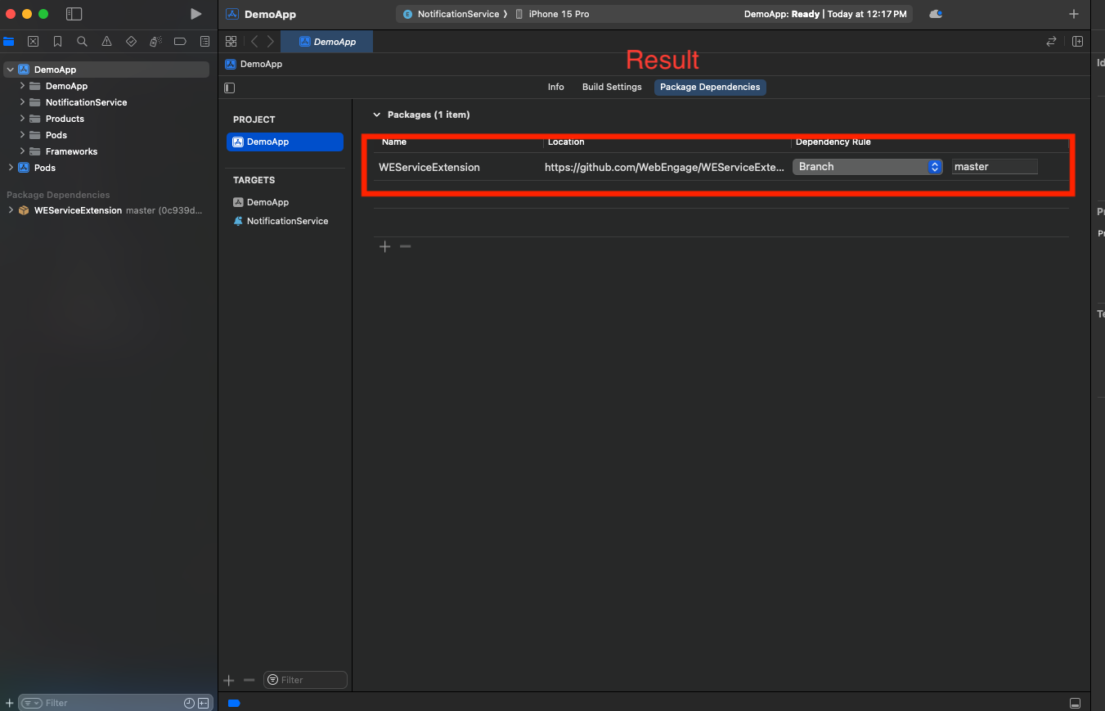This screenshot has width=1105, height=711.
Task: Open the Test navigator diamond icon
Action: click(x=131, y=41)
